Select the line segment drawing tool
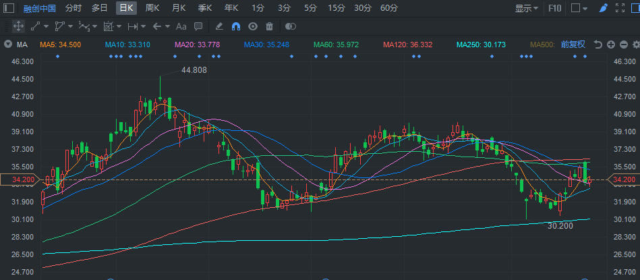 [36, 26]
